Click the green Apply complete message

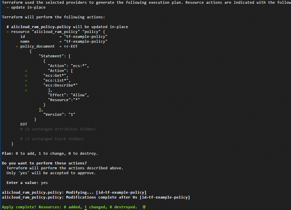[x=69, y=207]
